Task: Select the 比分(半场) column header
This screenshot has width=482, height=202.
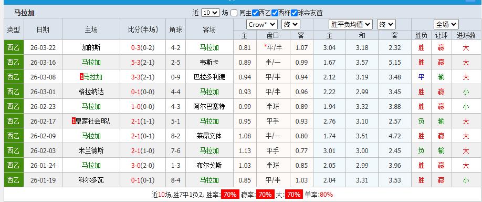Action: tap(143, 29)
